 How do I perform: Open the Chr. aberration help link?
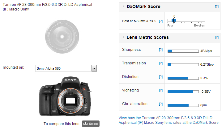pyautogui.click(x=161, y=104)
